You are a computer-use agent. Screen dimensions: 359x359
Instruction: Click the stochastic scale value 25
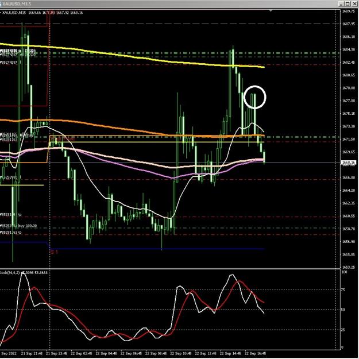click(x=343, y=330)
